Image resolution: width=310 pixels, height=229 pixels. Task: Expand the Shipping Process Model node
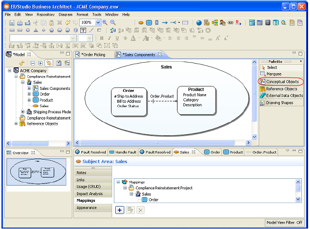tap(23, 112)
